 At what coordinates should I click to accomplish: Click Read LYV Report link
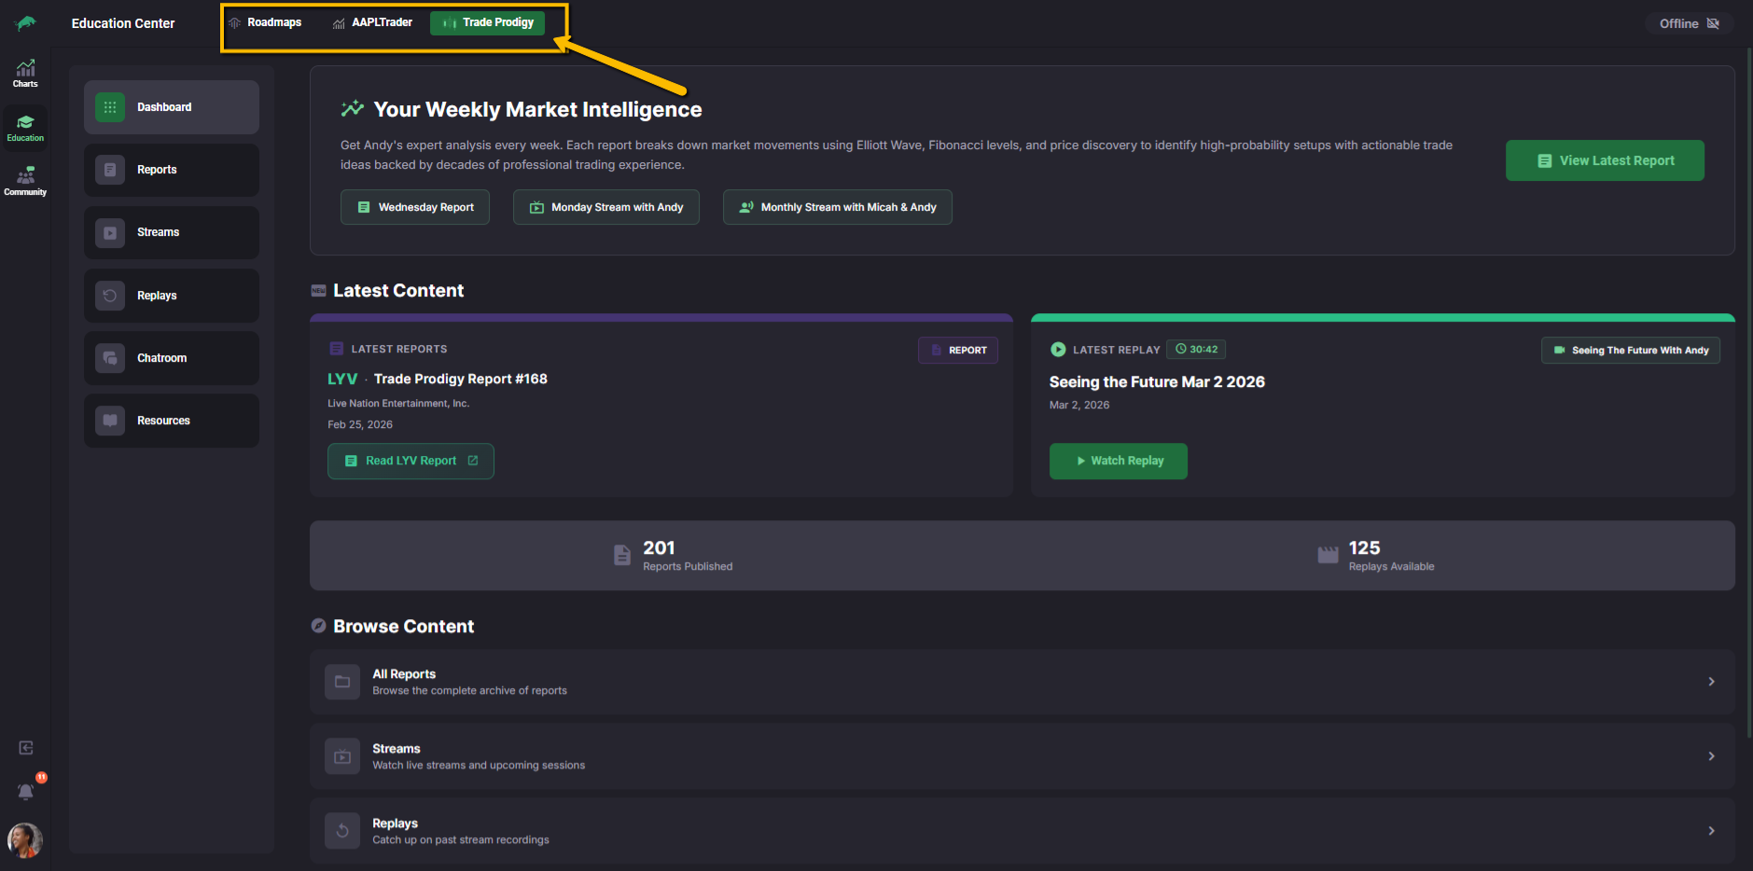410,461
